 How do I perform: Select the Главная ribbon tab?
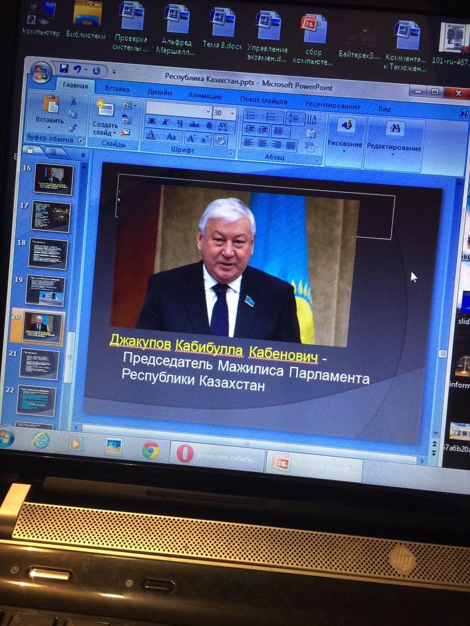[x=75, y=86]
